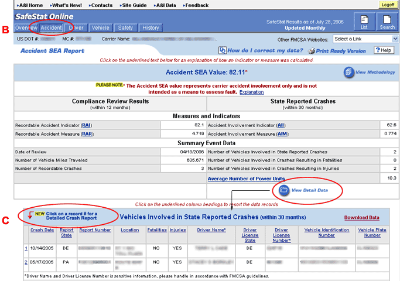Viewport: 400px width, 281px height.
Task: Switch to the Driver tab
Action: coord(76,28)
